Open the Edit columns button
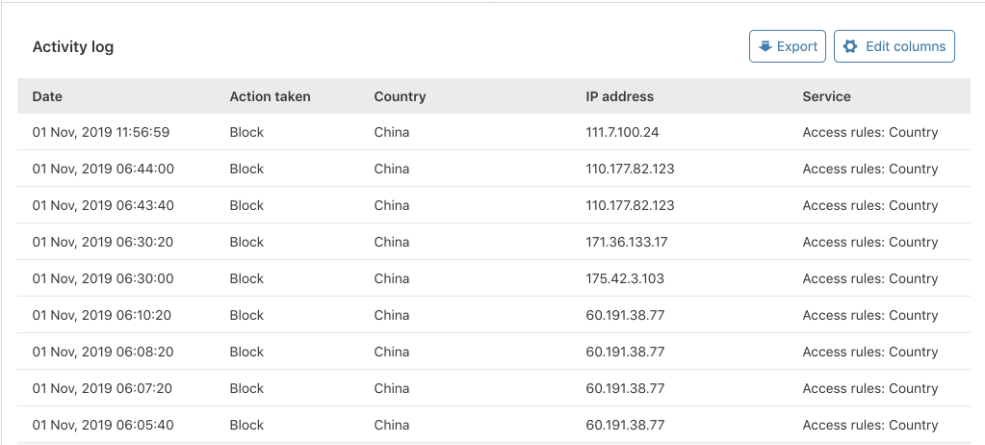The height and width of the screenshot is (445, 985). click(x=894, y=46)
